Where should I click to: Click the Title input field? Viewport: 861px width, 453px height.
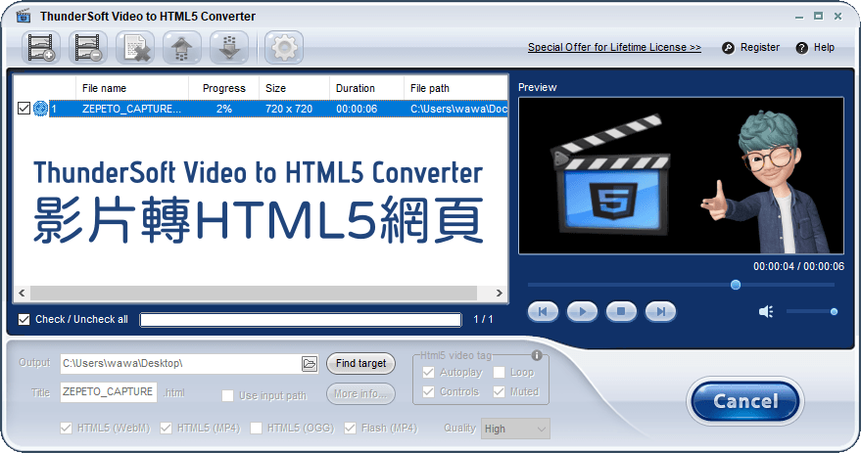[108, 392]
